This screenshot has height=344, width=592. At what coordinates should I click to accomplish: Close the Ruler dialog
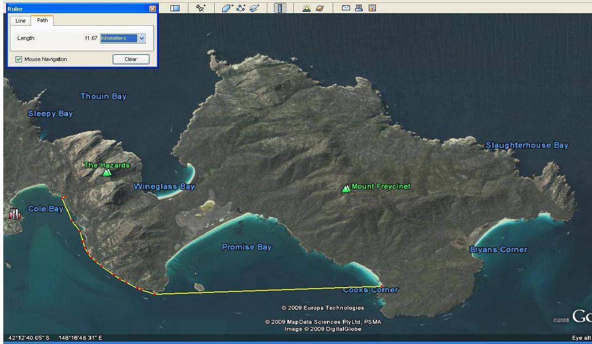click(152, 8)
